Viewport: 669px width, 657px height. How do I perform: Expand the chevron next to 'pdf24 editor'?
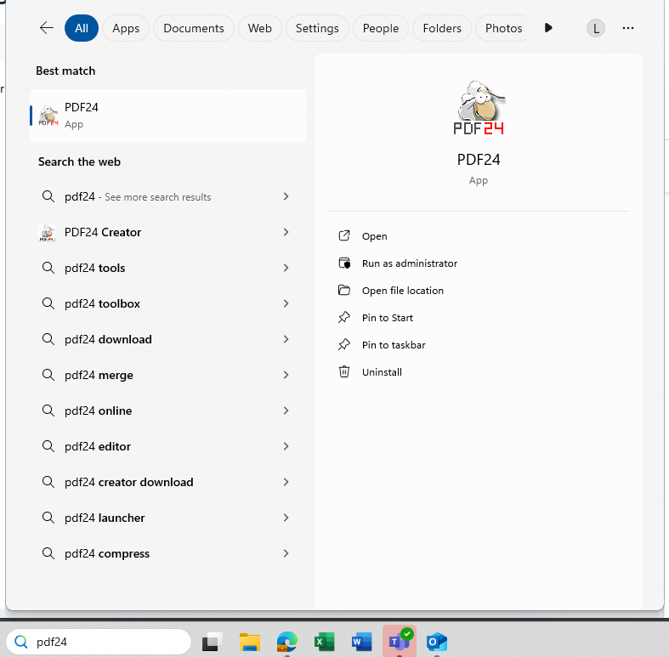(x=286, y=446)
